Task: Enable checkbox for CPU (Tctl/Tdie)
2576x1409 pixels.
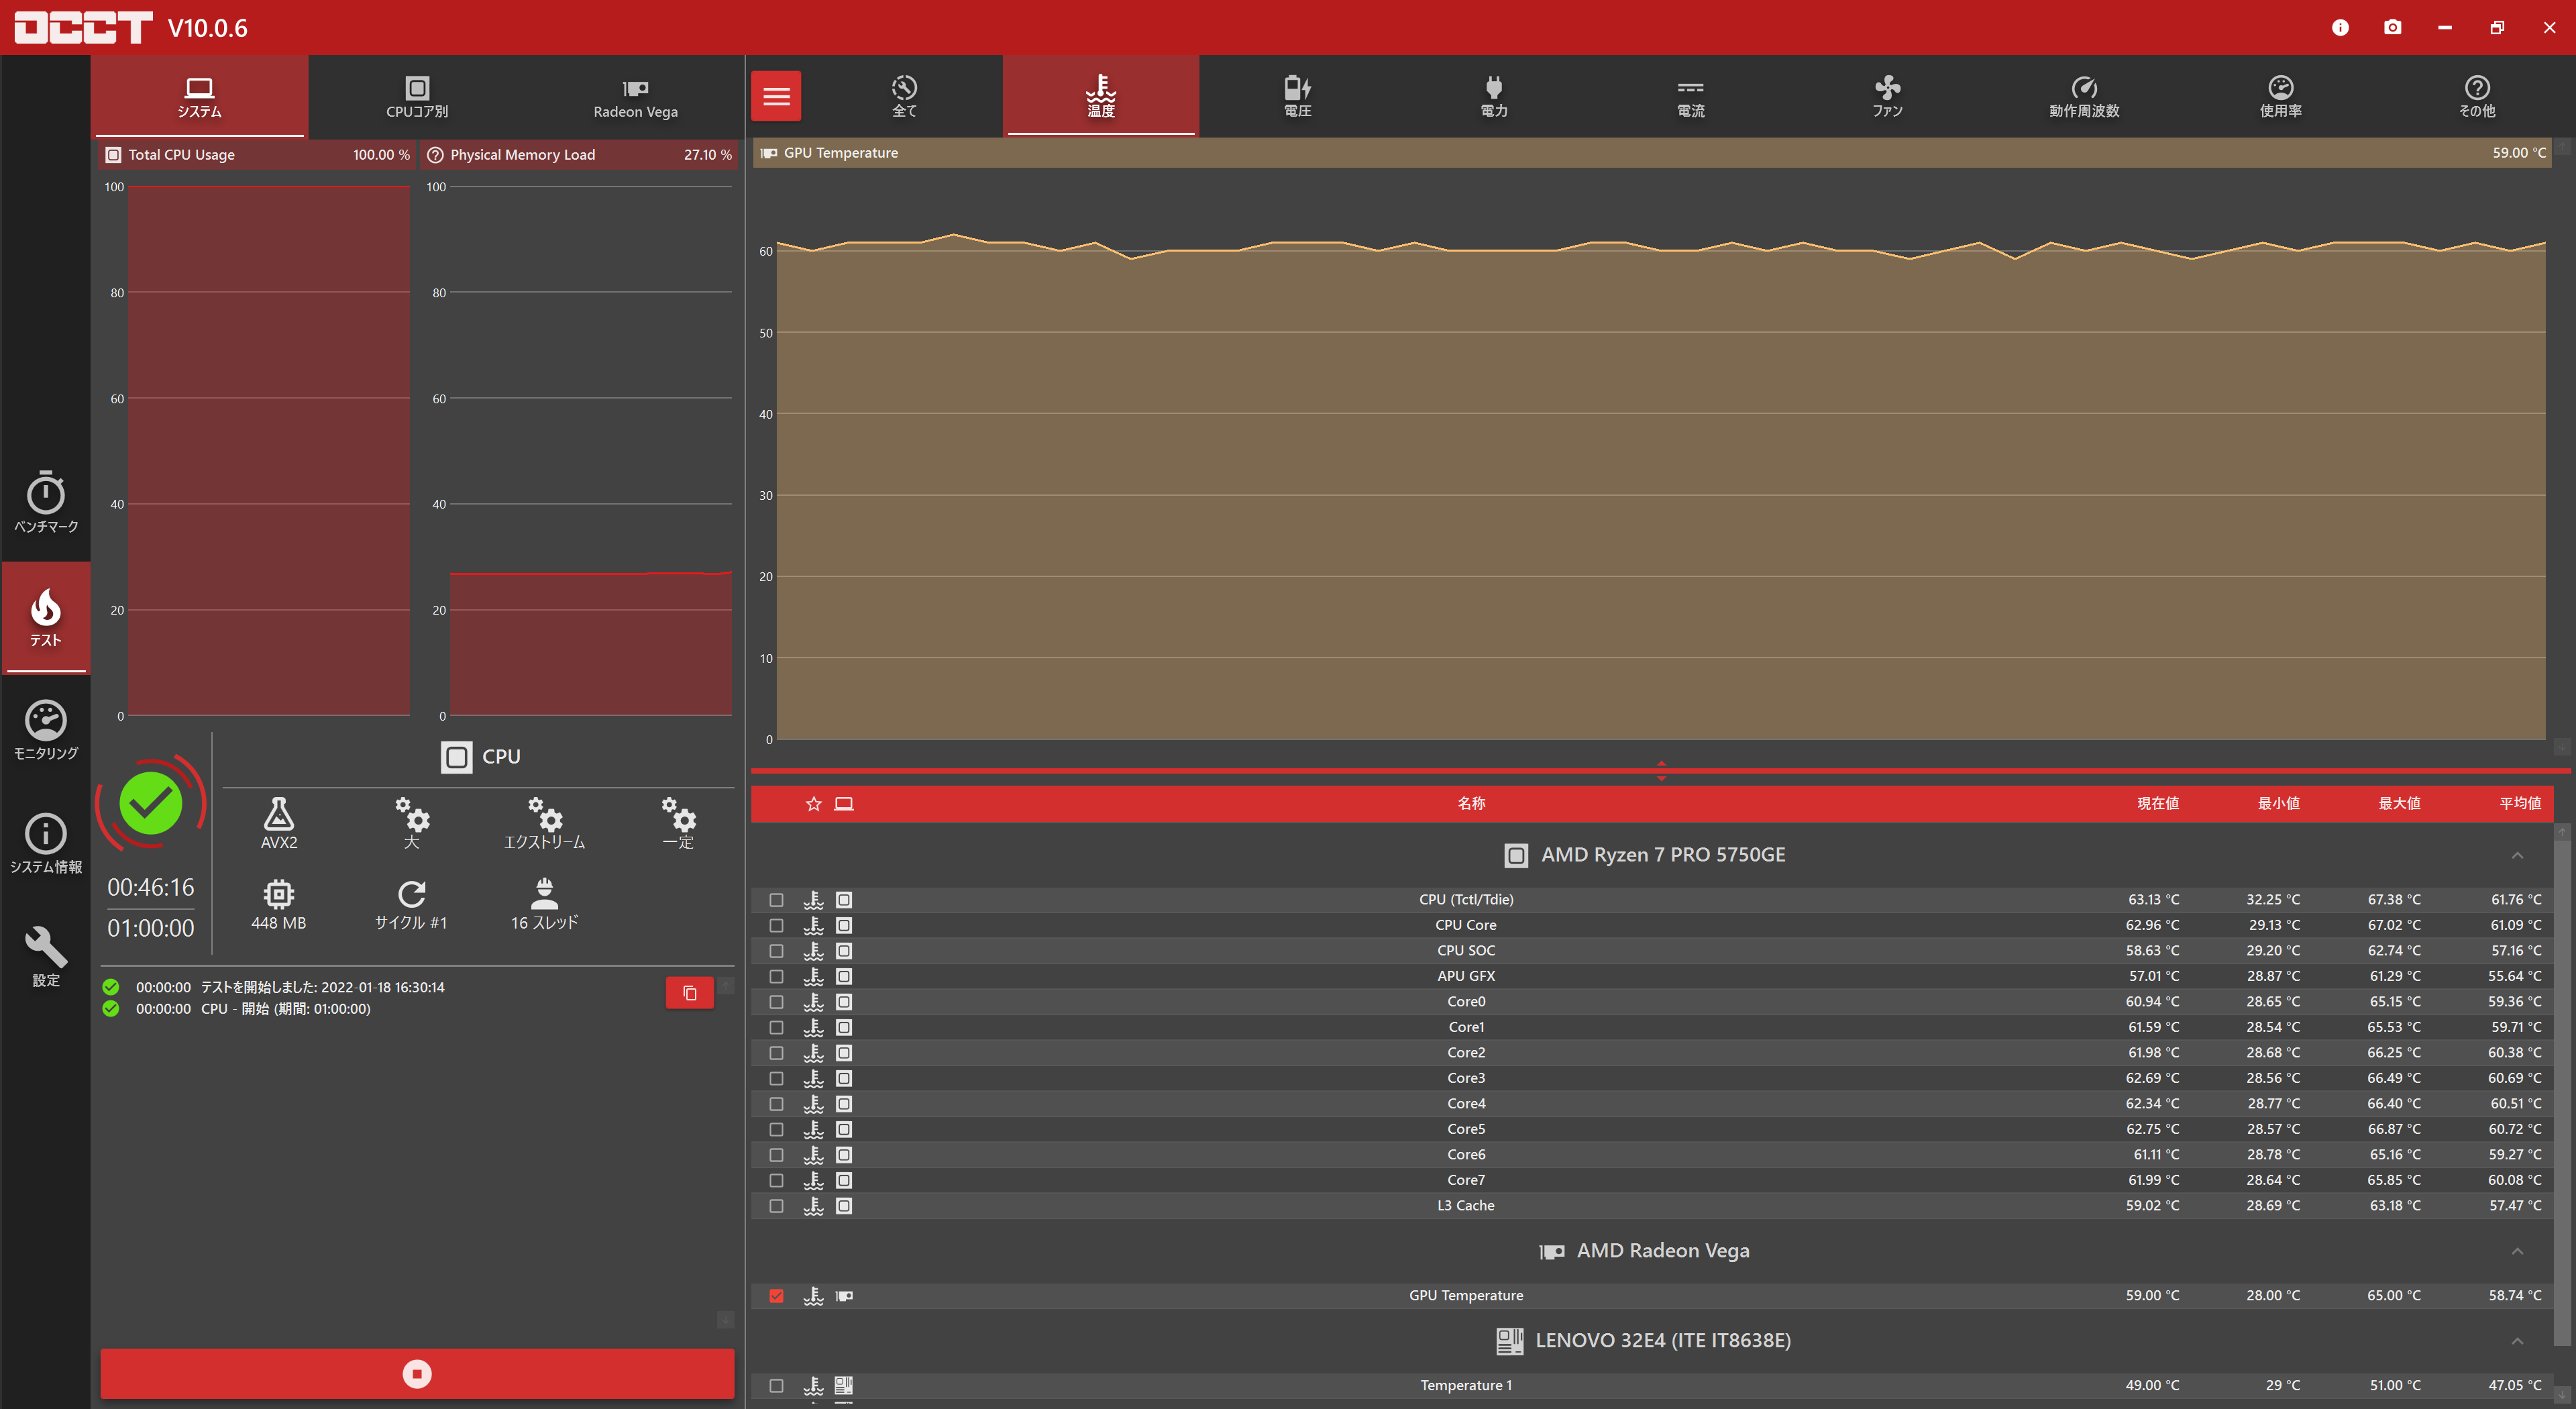Action: click(776, 900)
